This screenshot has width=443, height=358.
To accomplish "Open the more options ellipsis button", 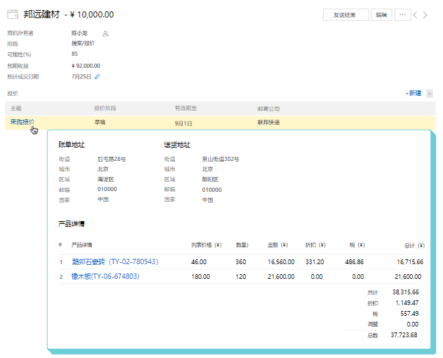I will 402,14.
